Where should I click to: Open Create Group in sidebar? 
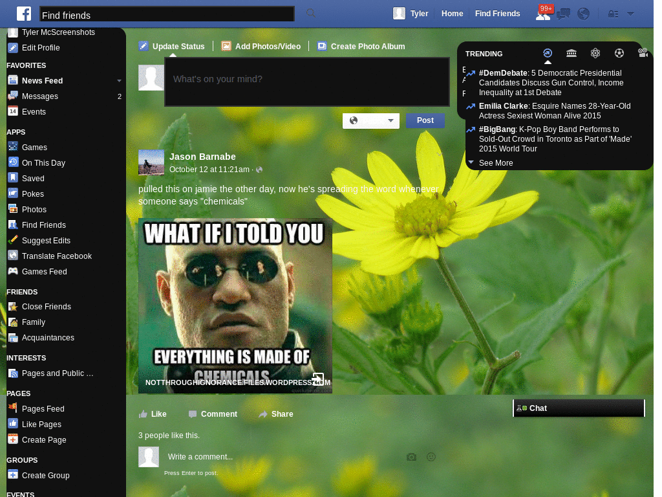tap(46, 476)
